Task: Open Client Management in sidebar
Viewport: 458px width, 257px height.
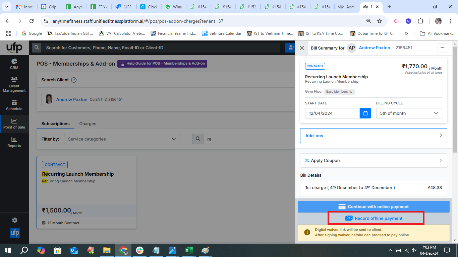Action: [x=14, y=84]
